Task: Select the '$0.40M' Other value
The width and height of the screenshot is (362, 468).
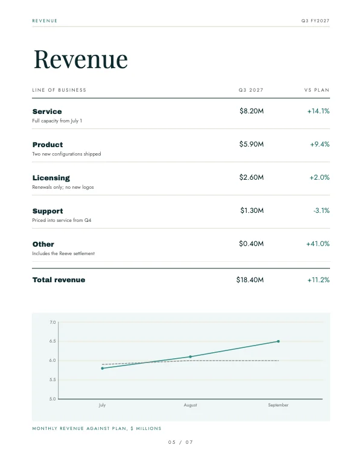Action: (252, 244)
